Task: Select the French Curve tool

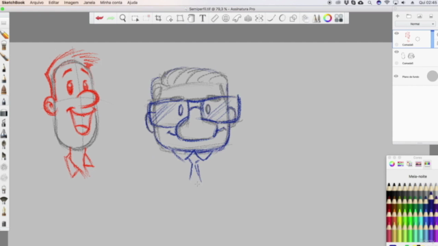Action: tap(237, 18)
